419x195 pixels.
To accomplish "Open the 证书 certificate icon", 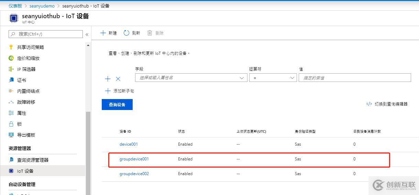I will click(x=11, y=80).
